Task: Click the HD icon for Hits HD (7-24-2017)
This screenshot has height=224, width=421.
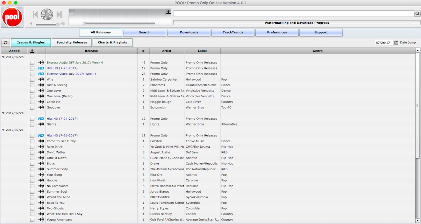Action: 41,119
